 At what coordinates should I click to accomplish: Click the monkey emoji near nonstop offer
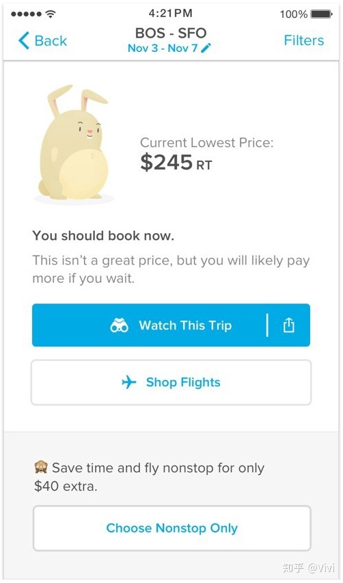40,467
